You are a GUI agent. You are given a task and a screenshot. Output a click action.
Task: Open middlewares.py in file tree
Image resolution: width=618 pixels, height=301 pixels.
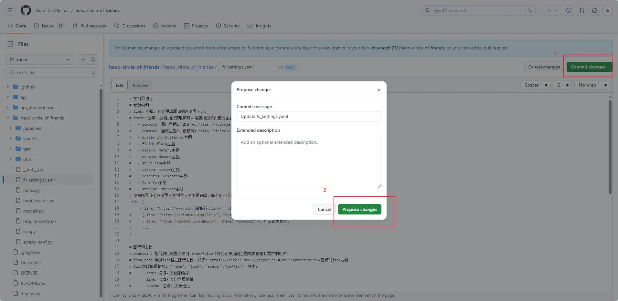pyautogui.click(x=38, y=201)
